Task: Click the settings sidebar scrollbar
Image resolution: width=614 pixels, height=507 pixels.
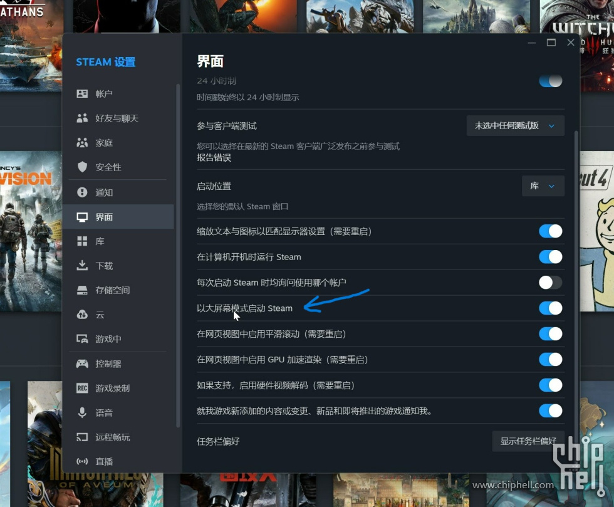Action: (178, 254)
